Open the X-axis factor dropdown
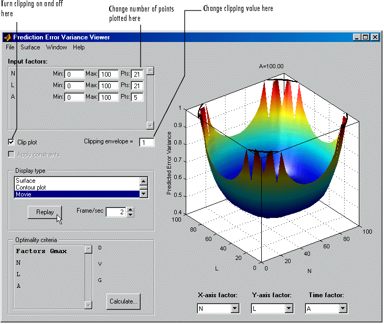The width and height of the screenshot is (384, 324). coord(235,308)
